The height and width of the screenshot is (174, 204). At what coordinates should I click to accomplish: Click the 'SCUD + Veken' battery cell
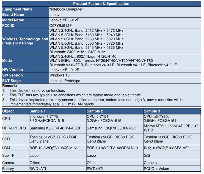[x=172, y=169]
